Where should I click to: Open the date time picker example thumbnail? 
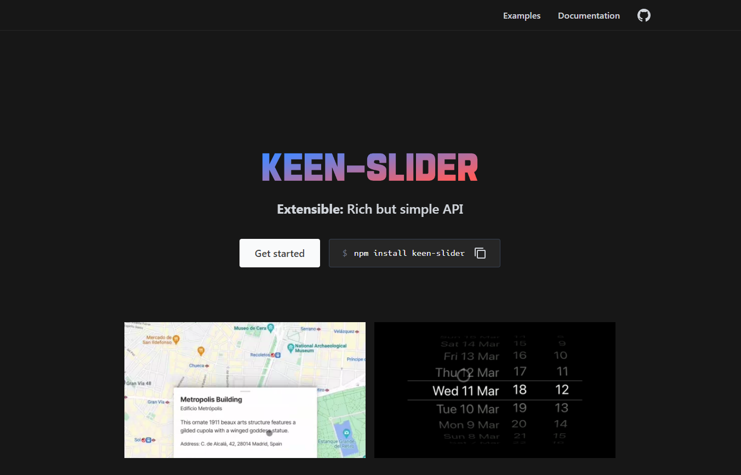(495, 390)
